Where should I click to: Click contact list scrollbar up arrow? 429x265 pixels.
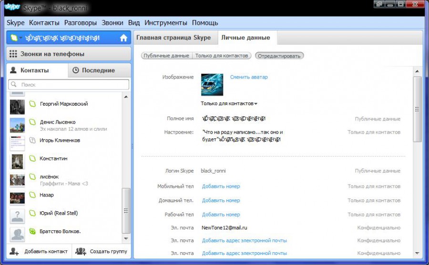(x=126, y=97)
